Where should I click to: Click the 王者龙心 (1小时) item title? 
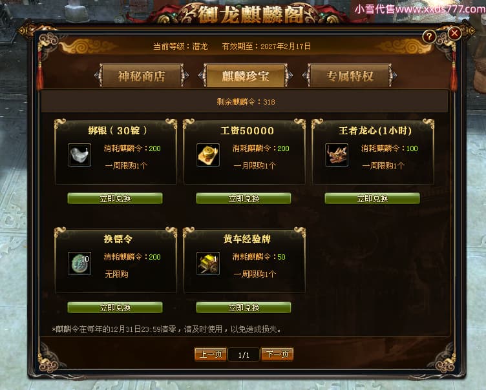pos(375,130)
